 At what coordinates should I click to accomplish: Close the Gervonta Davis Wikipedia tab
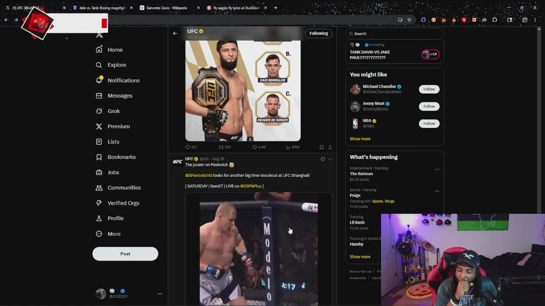coord(198,8)
